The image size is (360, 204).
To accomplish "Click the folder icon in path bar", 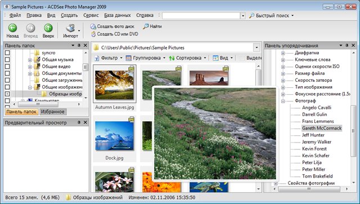I will click(96, 47).
